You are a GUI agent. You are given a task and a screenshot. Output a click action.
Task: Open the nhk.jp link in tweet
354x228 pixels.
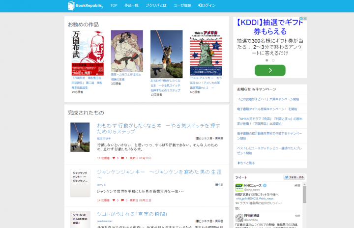tap(247, 199)
